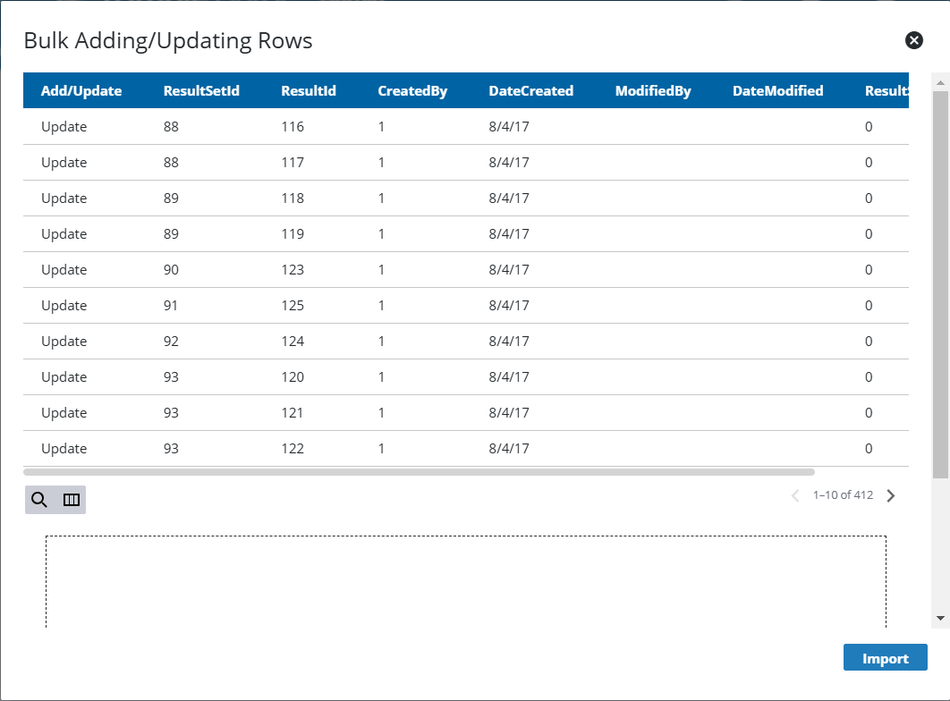
Task: Click the Import button
Action: coord(885,658)
